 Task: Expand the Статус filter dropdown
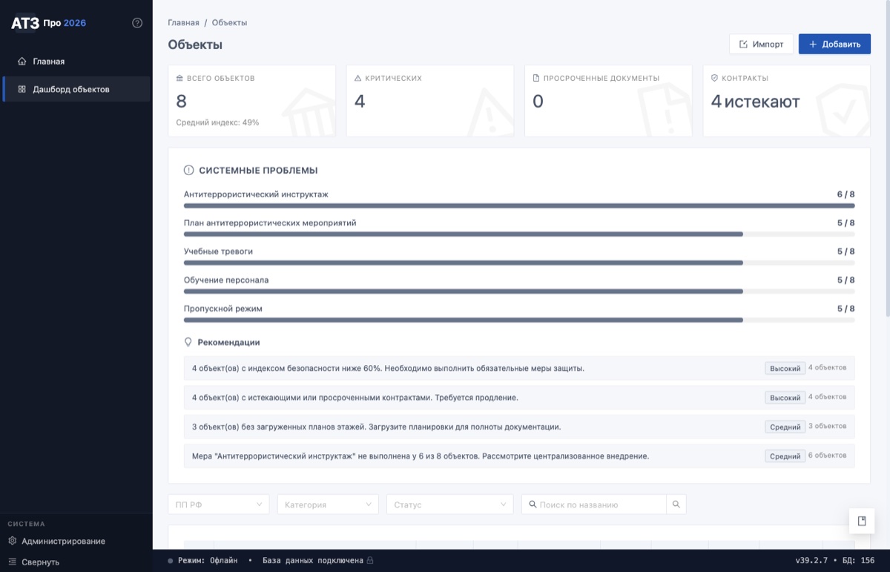coord(449,504)
